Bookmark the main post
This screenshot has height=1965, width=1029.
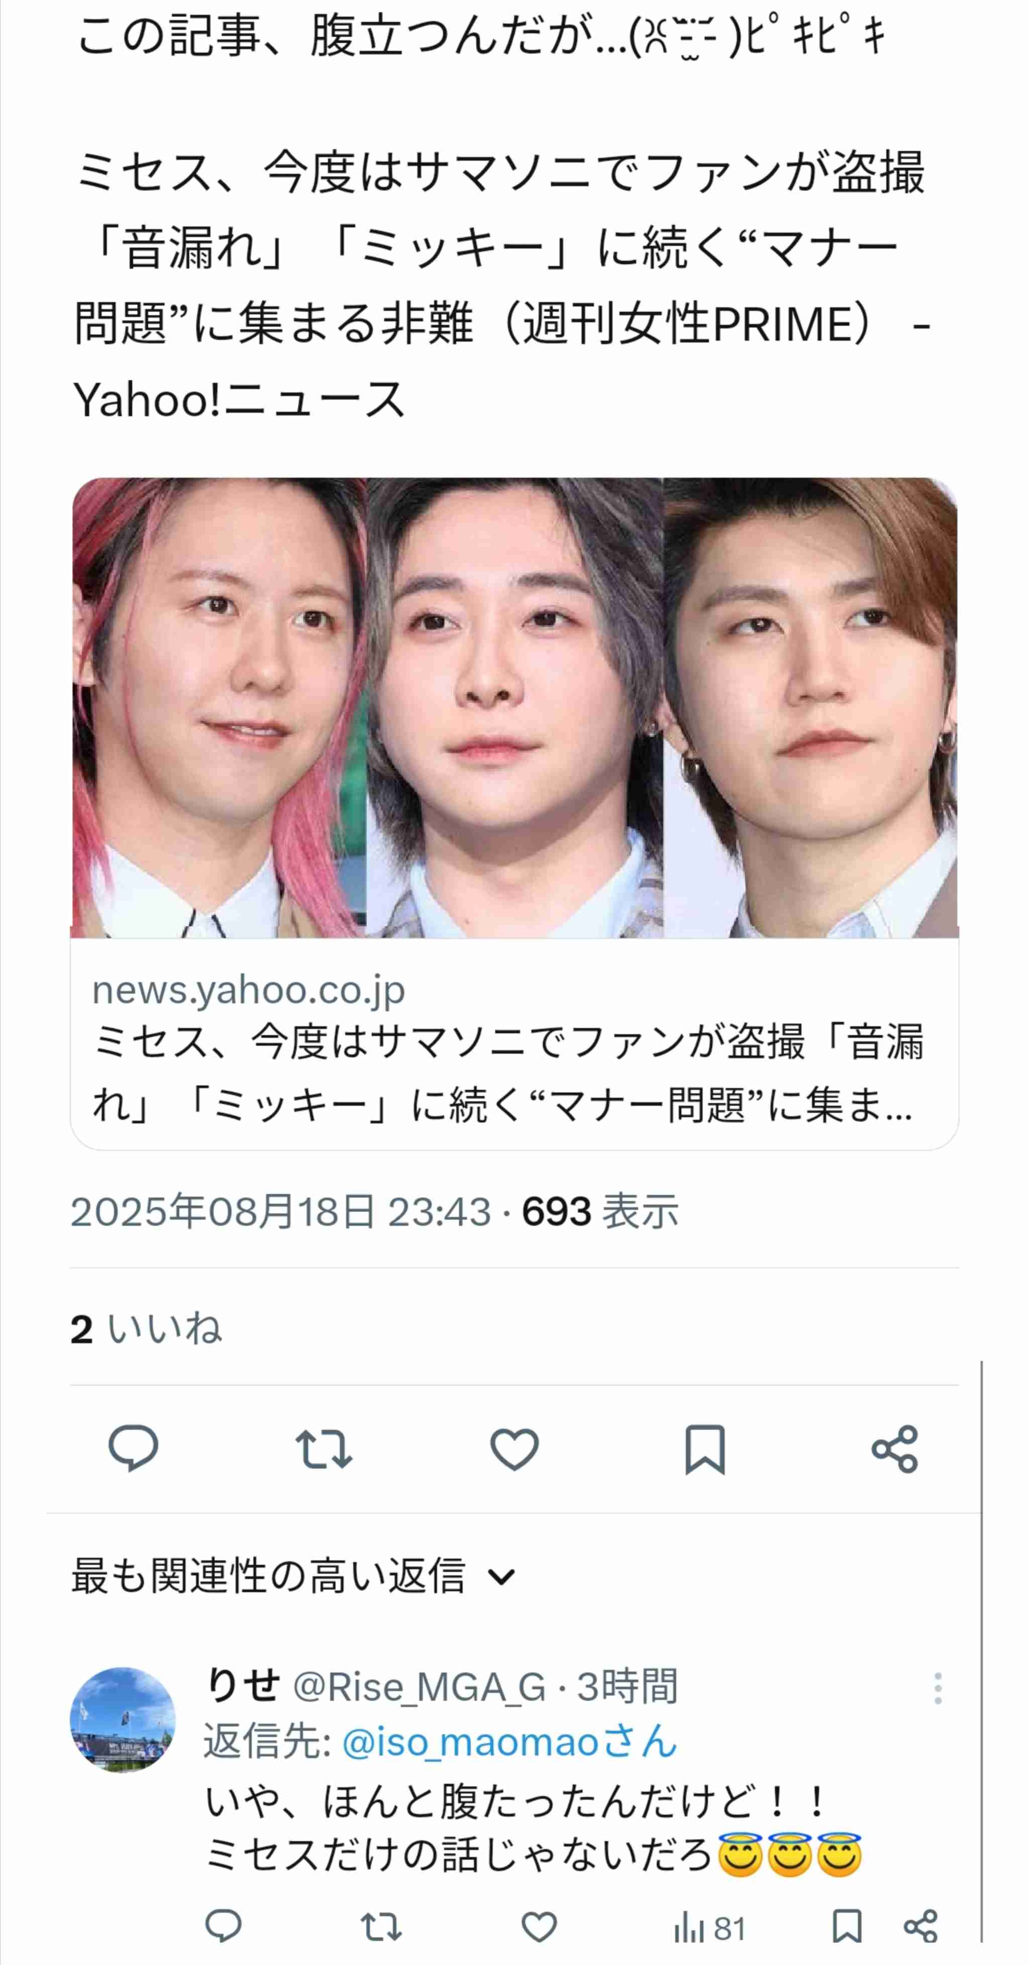[x=705, y=1449]
